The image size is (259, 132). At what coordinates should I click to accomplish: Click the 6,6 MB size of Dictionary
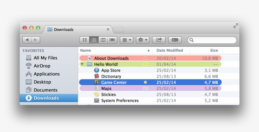pyautogui.click(x=211, y=76)
